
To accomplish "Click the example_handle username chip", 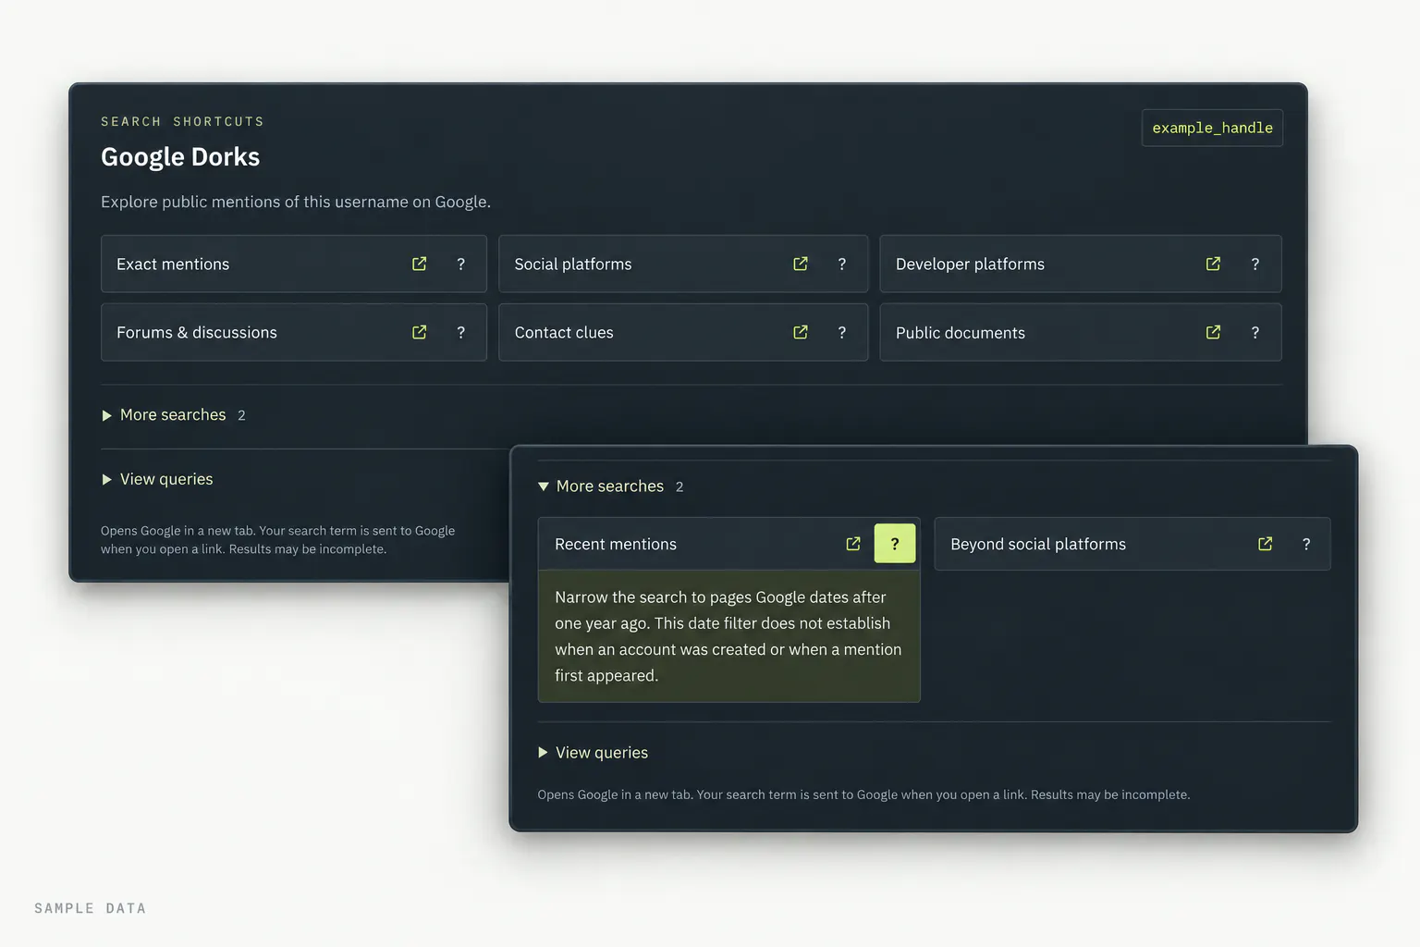I will coord(1213,128).
